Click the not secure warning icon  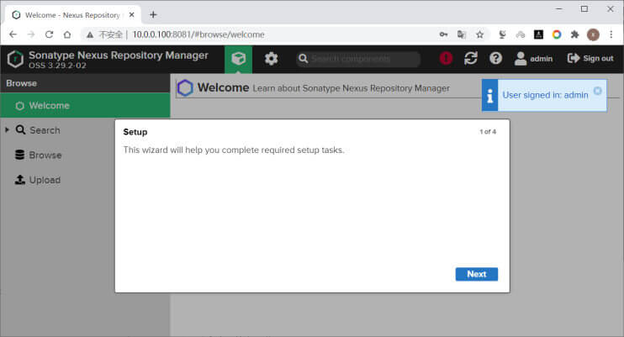(x=90, y=35)
